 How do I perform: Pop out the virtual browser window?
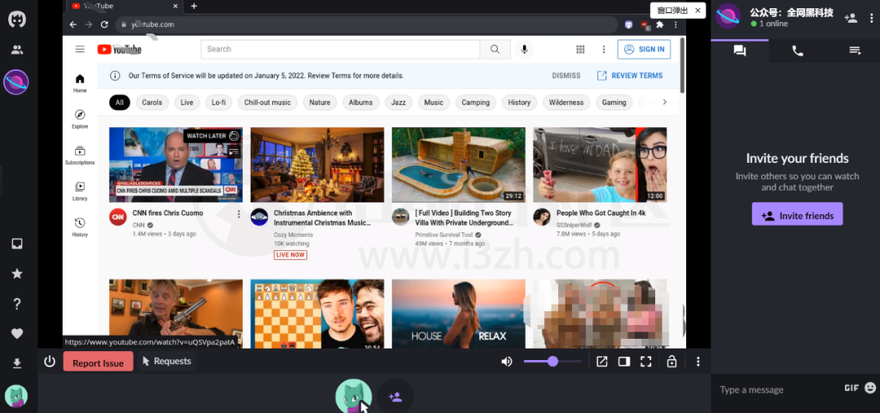click(x=601, y=362)
